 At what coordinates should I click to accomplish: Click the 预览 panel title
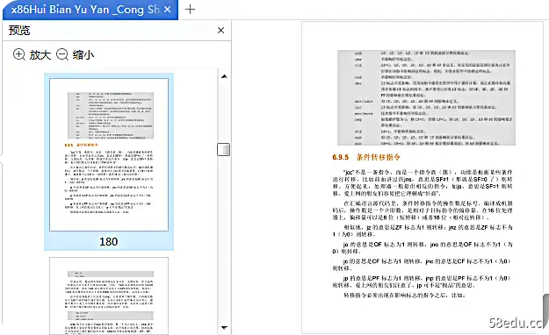click(19, 31)
